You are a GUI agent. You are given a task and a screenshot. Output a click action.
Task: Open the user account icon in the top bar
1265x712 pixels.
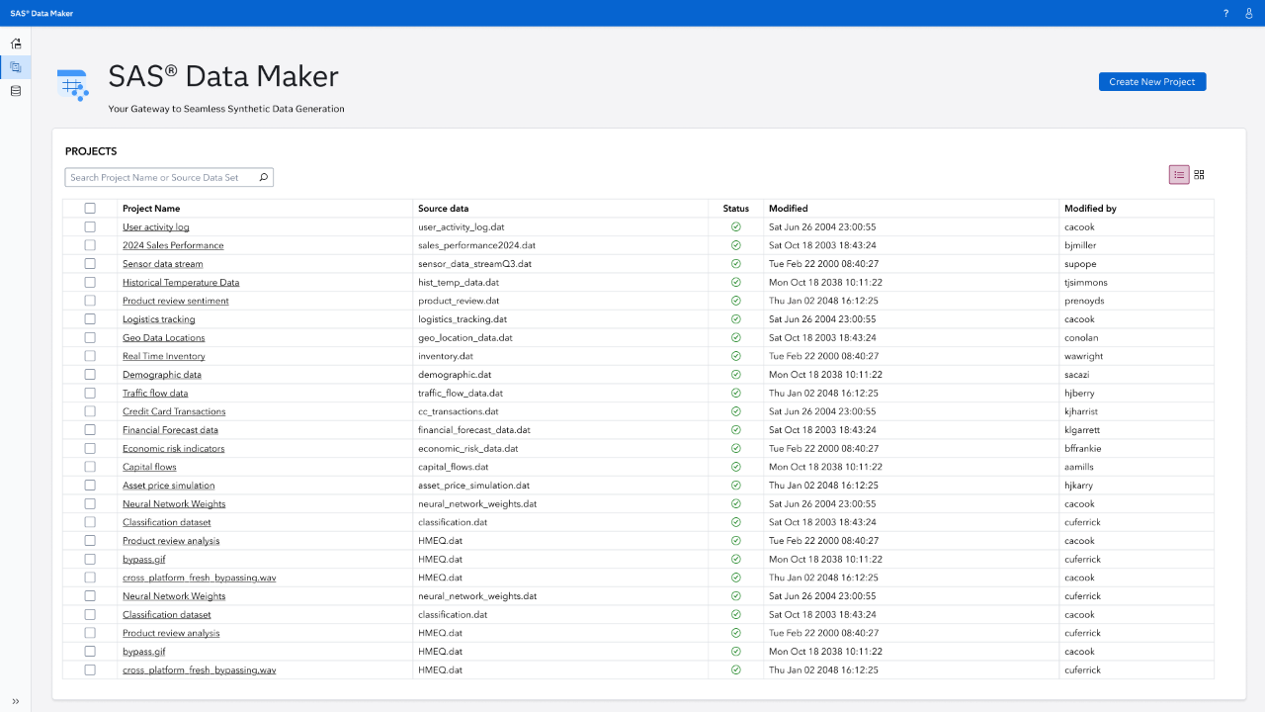1249,13
